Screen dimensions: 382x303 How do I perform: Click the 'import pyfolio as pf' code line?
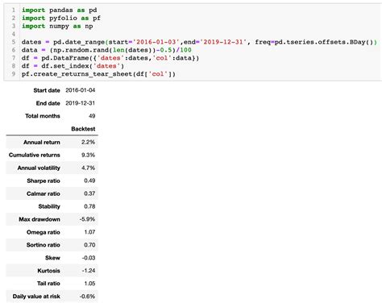(x=61, y=19)
